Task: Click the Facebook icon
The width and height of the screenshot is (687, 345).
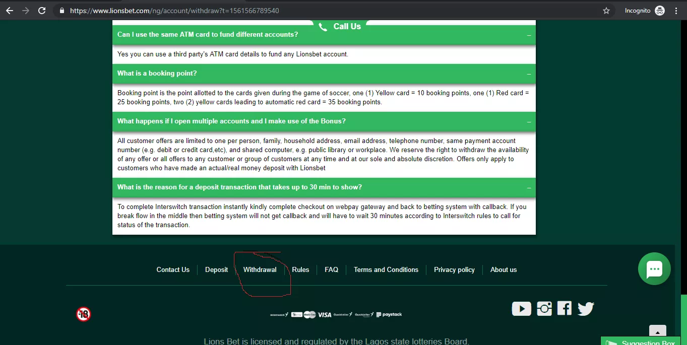Action: click(564, 309)
